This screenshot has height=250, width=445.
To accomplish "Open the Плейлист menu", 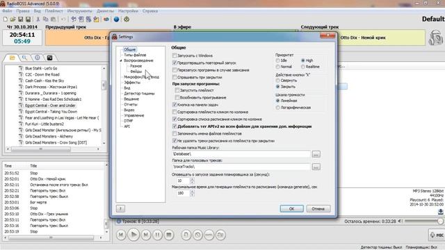I will [x=54, y=11].
